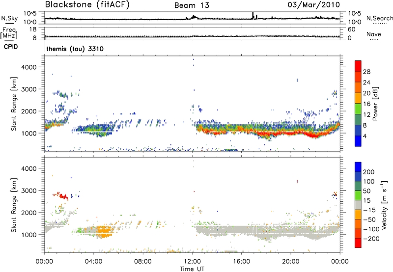Click the 'Beam 13' label
Viewport: 393px width, 272px height.
pos(192,5)
